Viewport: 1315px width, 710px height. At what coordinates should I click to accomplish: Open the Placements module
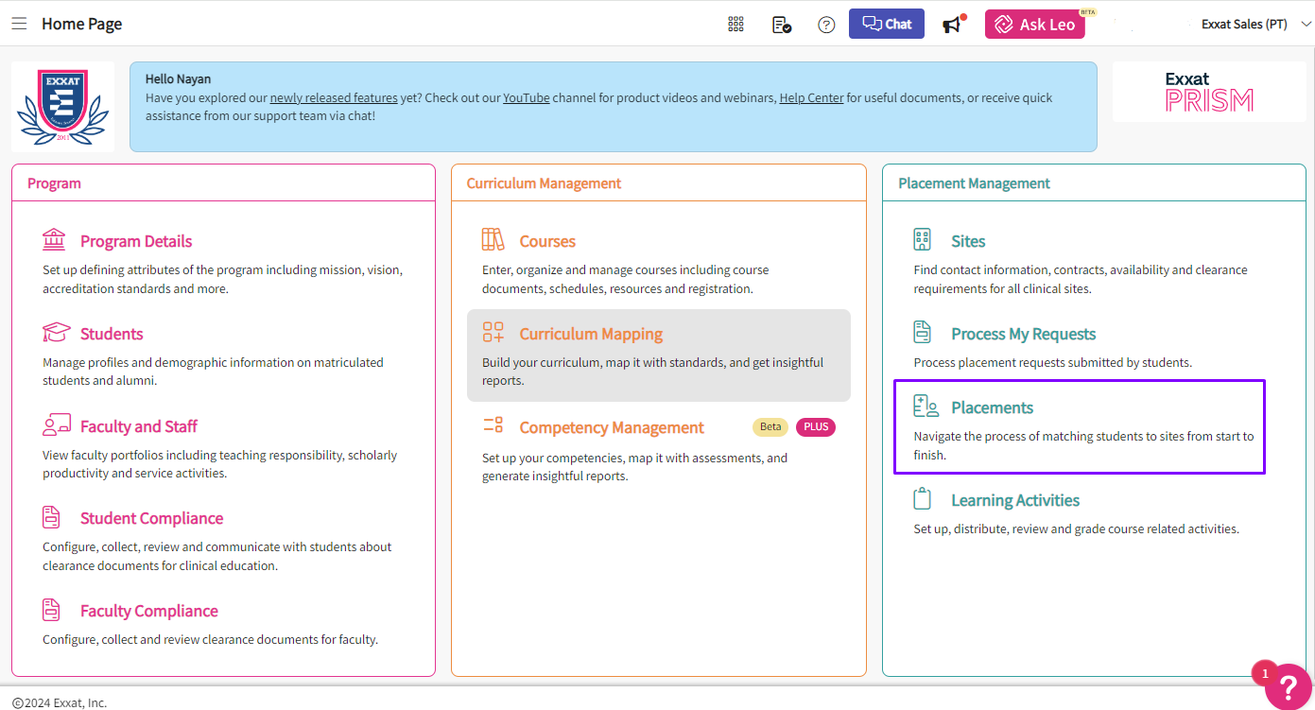tap(992, 408)
